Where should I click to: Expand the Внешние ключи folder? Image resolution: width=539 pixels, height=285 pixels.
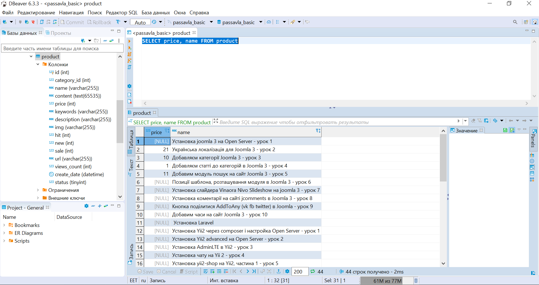(x=38, y=198)
